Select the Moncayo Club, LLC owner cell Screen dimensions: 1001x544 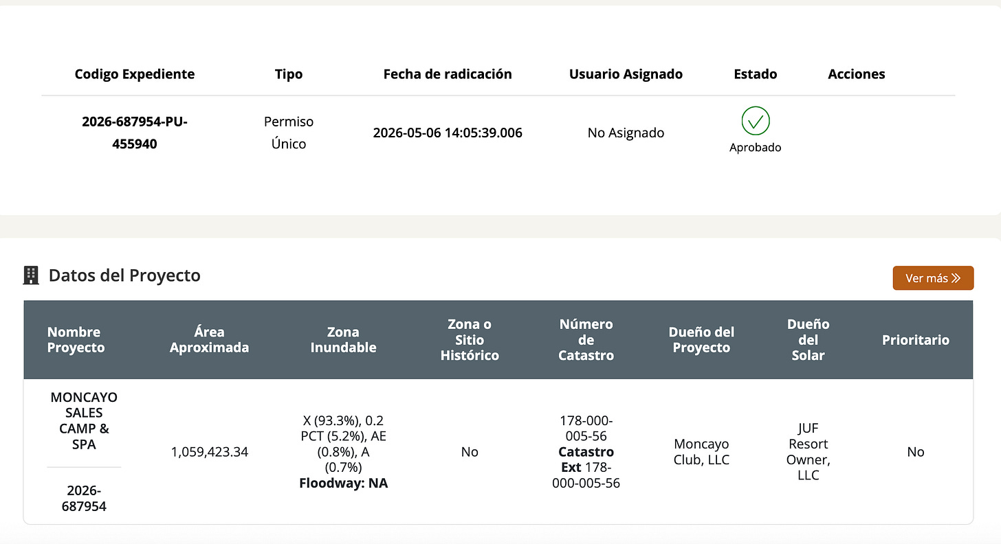[x=701, y=452]
